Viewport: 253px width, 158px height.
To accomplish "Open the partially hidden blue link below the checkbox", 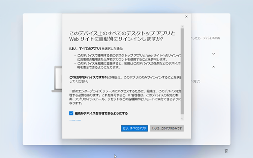I will (x=75, y=120).
